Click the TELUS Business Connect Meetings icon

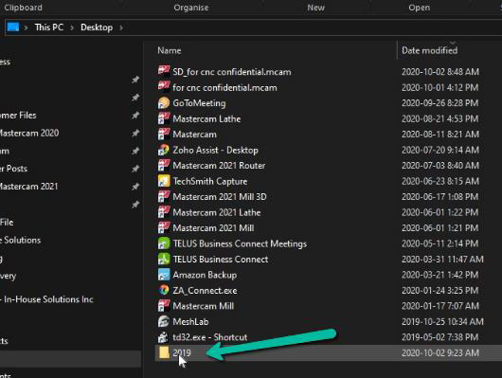[x=164, y=243]
